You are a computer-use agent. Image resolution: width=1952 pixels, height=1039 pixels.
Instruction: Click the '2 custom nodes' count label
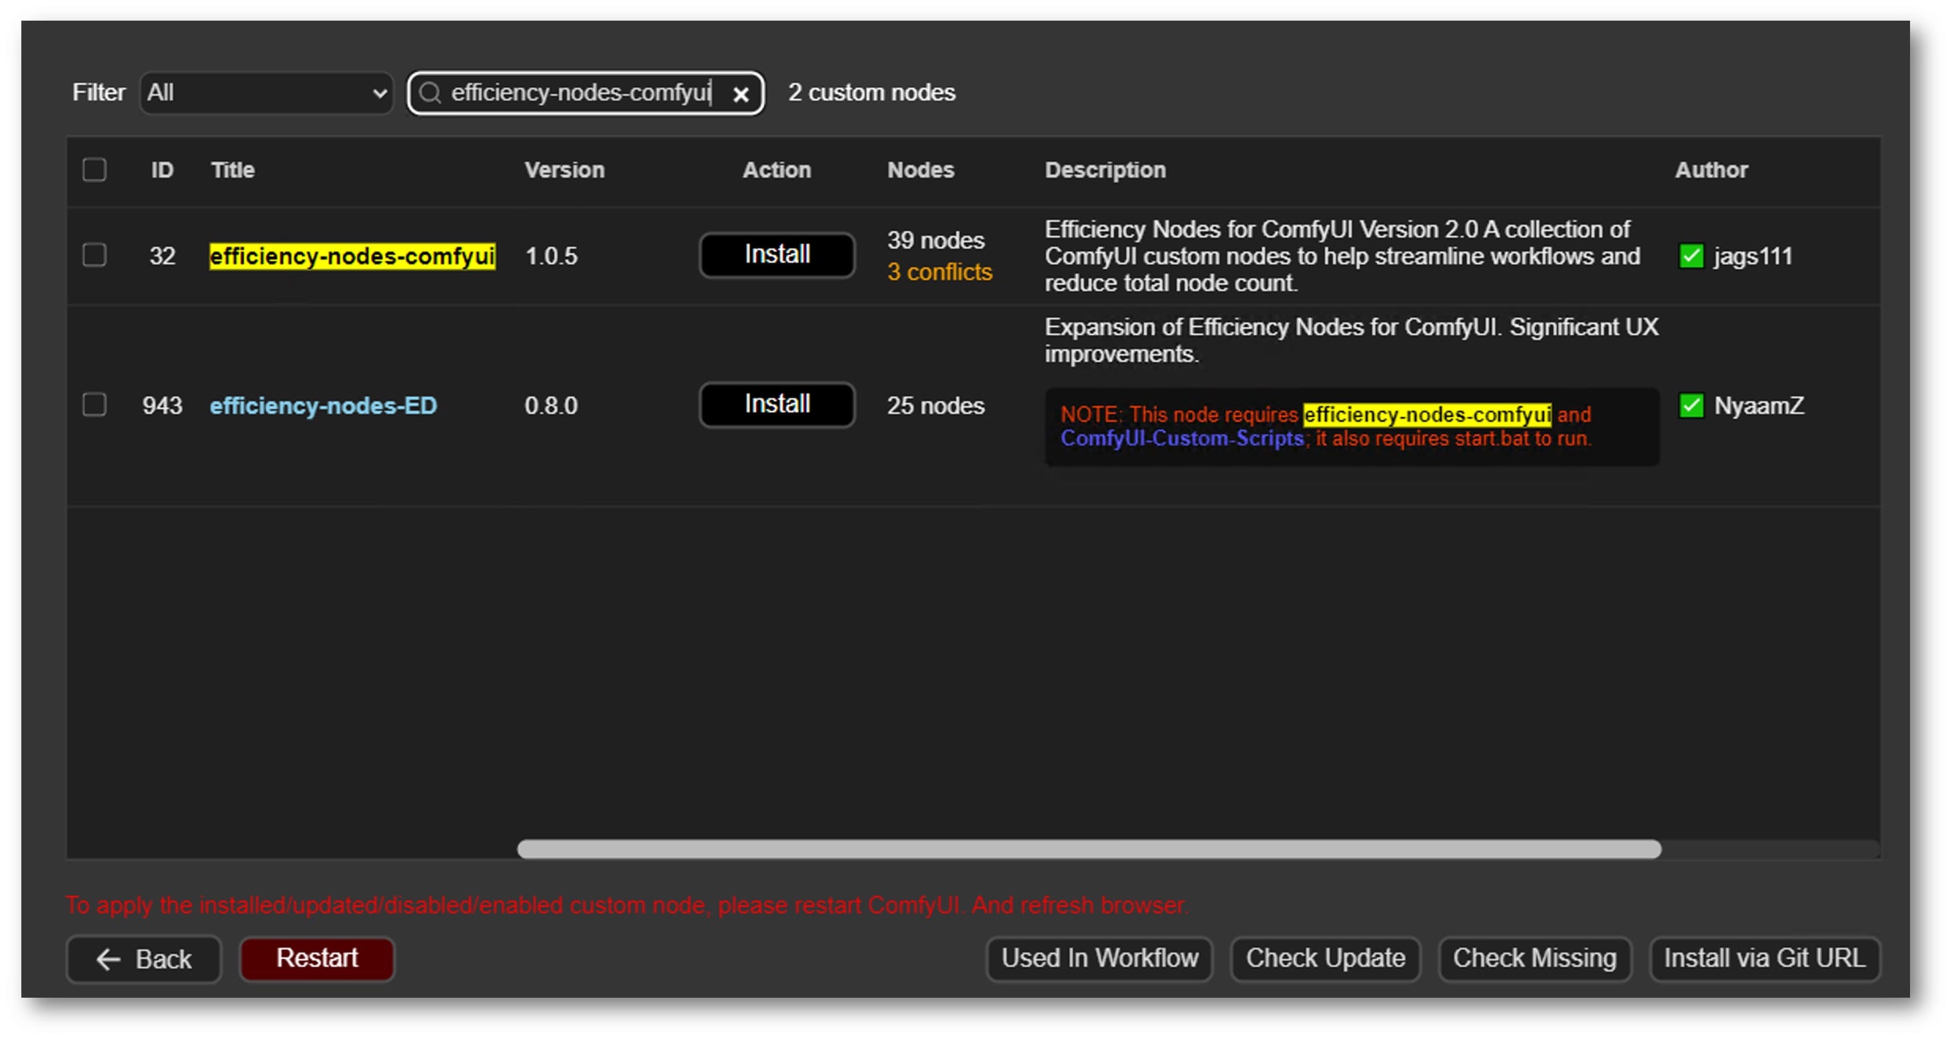pyautogui.click(x=871, y=93)
